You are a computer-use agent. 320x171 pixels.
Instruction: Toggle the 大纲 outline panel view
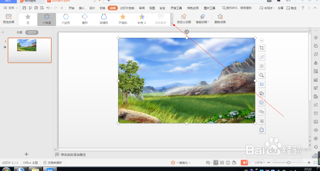click(20, 32)
